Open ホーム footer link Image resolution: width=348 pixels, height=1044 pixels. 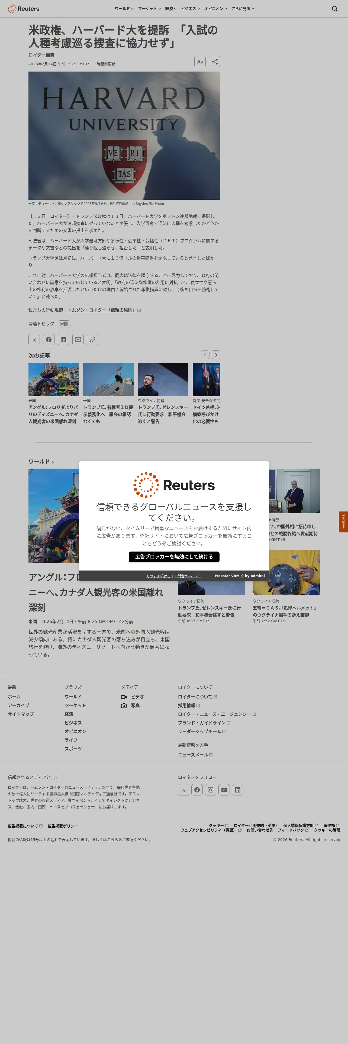pyautogui.click(x=14, y=697)
